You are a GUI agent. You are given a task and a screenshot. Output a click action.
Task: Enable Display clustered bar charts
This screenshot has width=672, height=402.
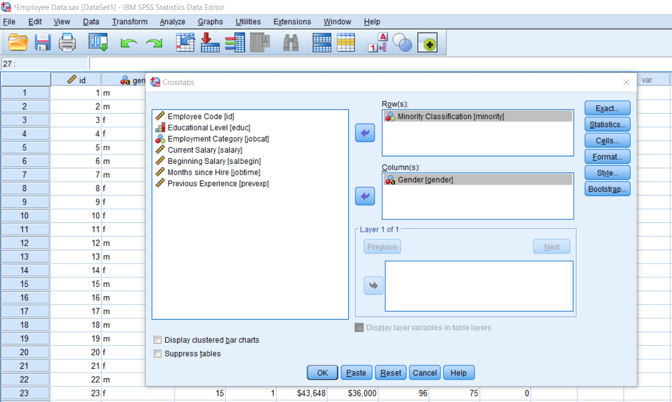pyautogui.click(x=157, y=340)
